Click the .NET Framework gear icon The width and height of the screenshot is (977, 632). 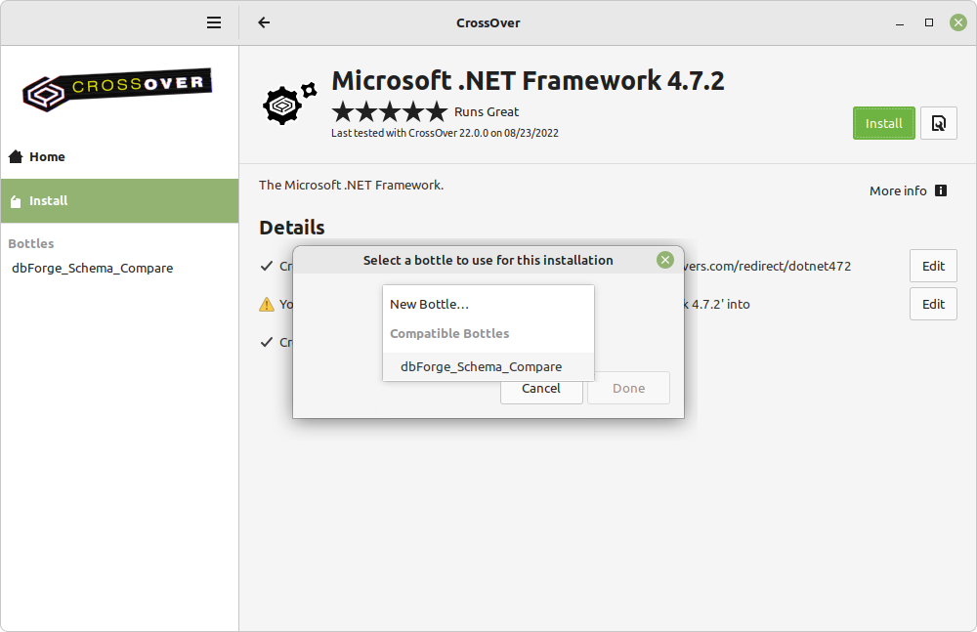tap(290, 103)
